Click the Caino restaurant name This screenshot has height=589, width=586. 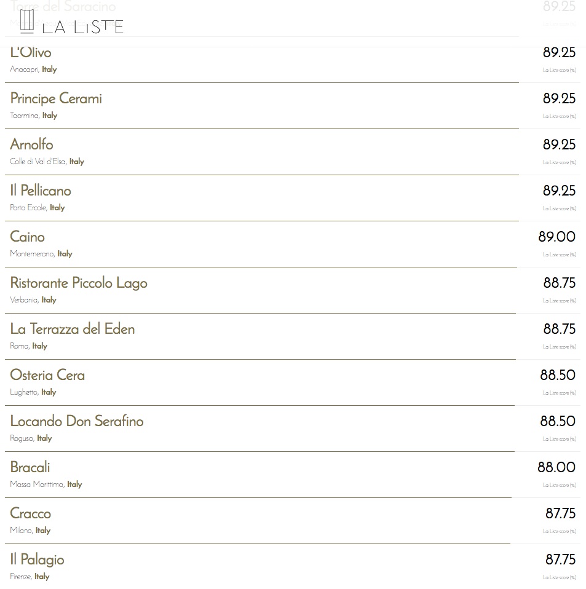point(28,237)
